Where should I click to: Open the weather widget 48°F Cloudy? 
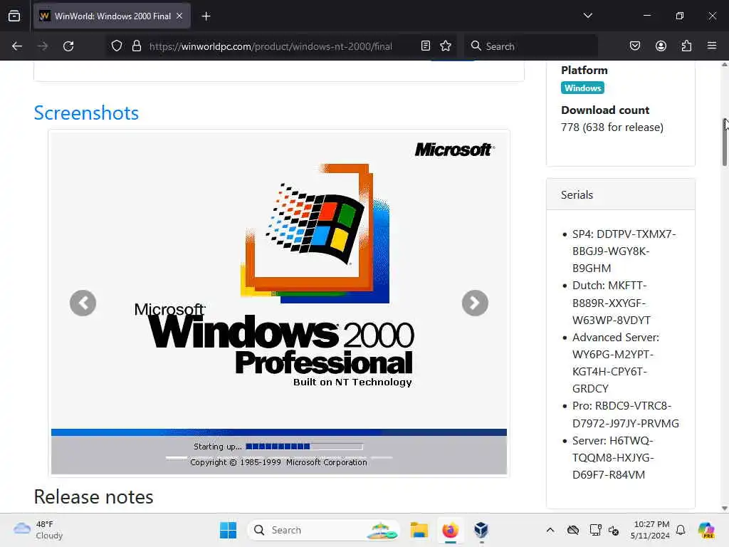point(38,530)
